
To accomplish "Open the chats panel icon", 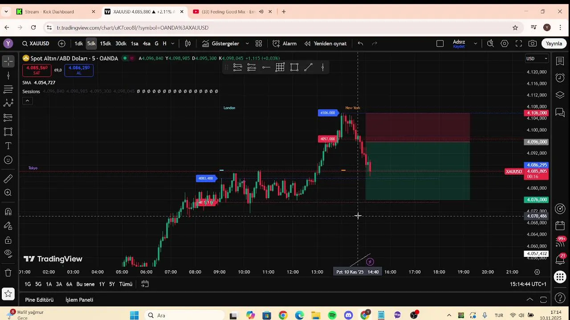I will [560, 112].
